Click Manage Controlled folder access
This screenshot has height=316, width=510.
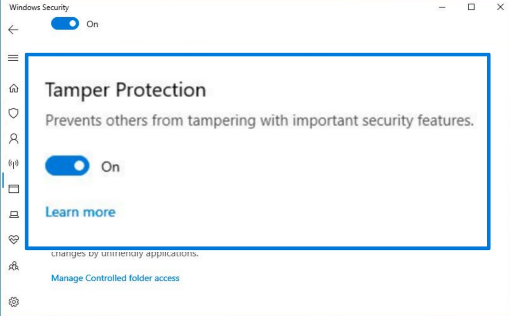coord(115,278)
